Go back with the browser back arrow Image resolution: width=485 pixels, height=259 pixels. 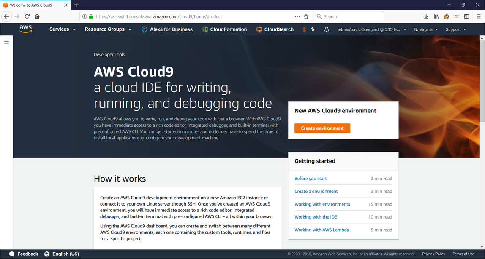click(6, 16)
